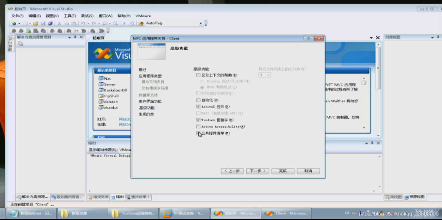The width and height of the screenshot is (442, 220).
Task: Open the Output panel window position dropdown
Action: coord(366,143)
